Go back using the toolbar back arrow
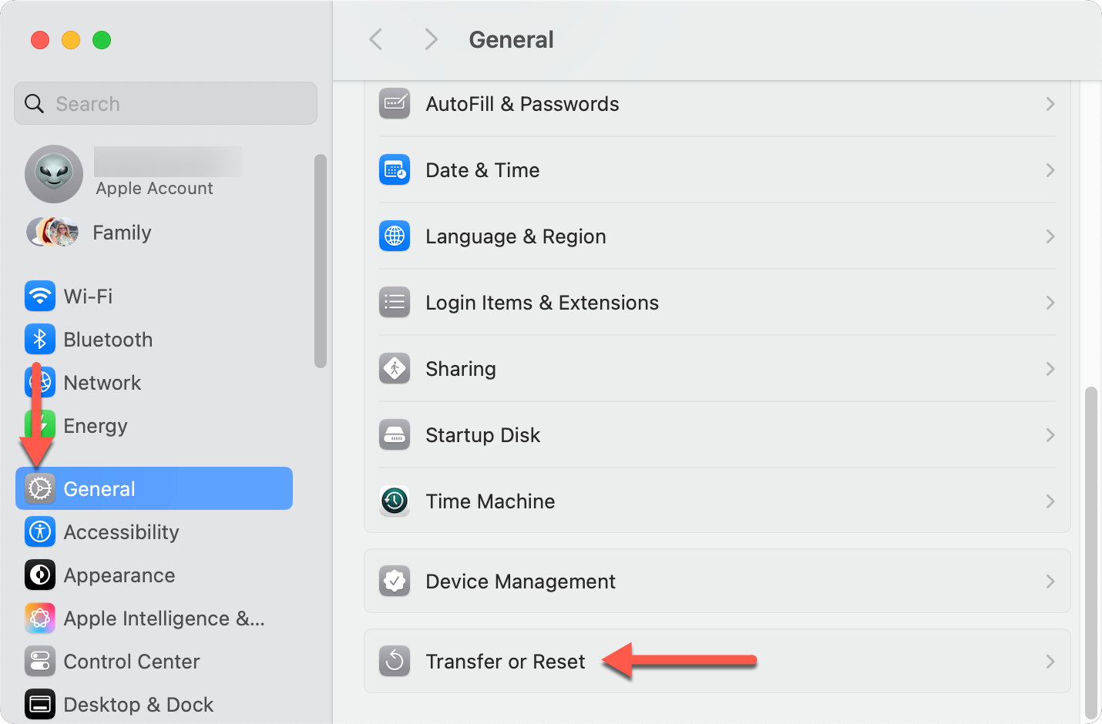The height and width of the screenshot is (724, 1102). [x=376, y=39]
